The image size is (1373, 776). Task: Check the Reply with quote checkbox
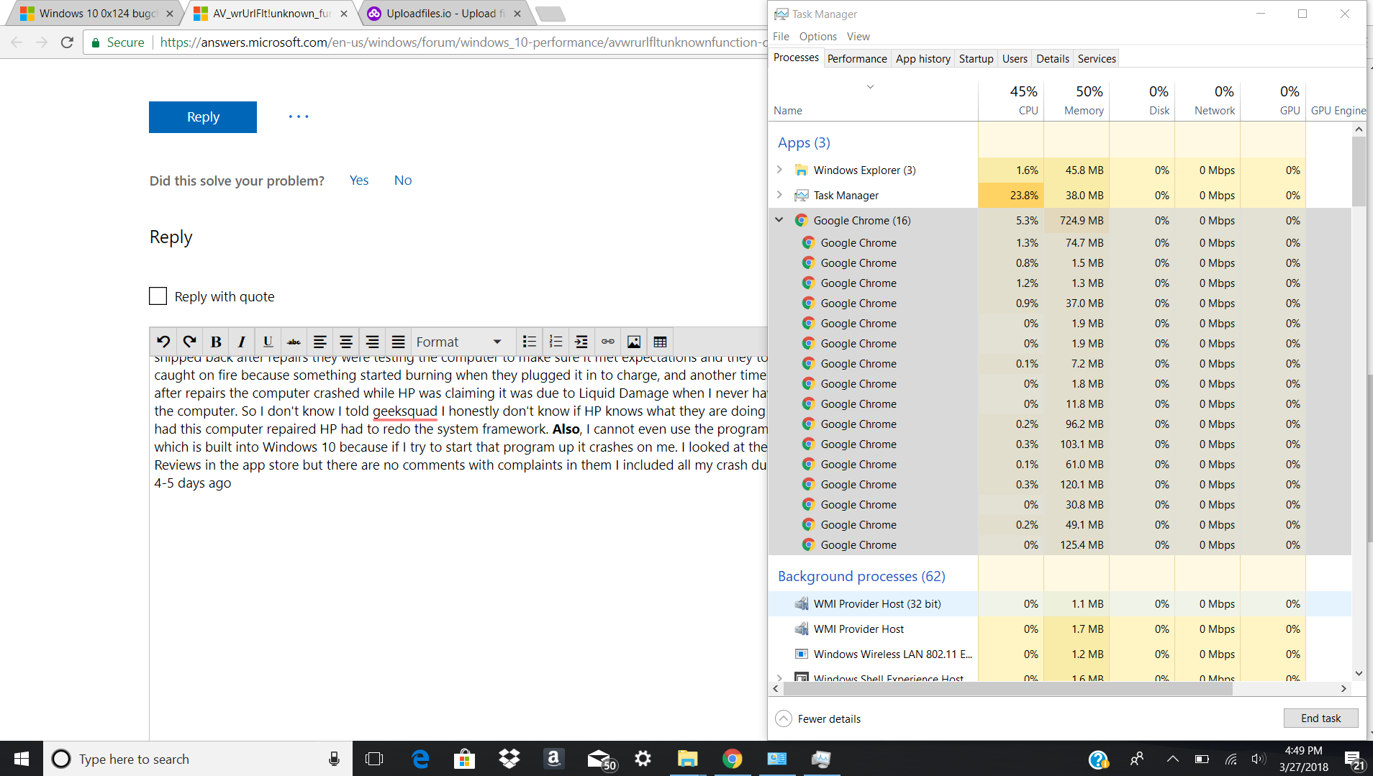point(158,296)
